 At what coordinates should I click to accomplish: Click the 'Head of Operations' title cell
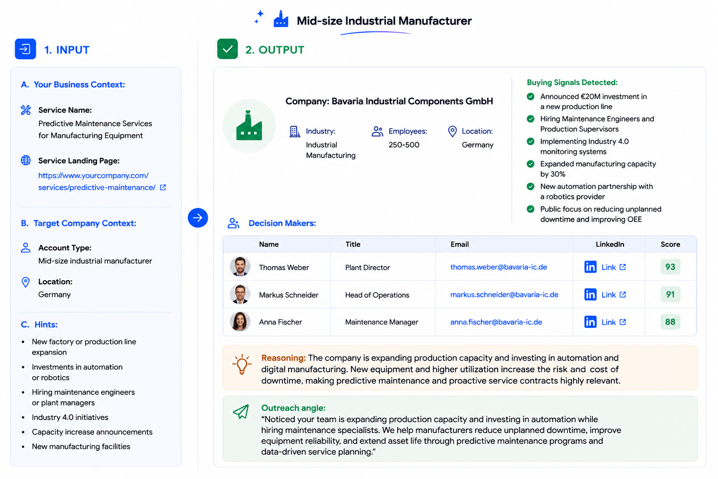pos(377,295)
